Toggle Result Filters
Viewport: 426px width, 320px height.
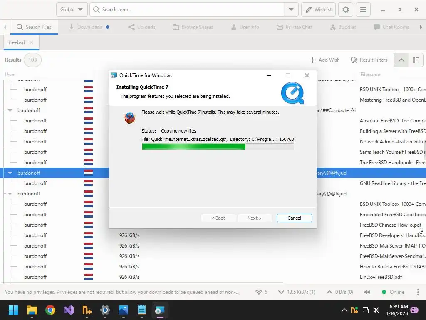pyautogui.click(x=369, y=60)
